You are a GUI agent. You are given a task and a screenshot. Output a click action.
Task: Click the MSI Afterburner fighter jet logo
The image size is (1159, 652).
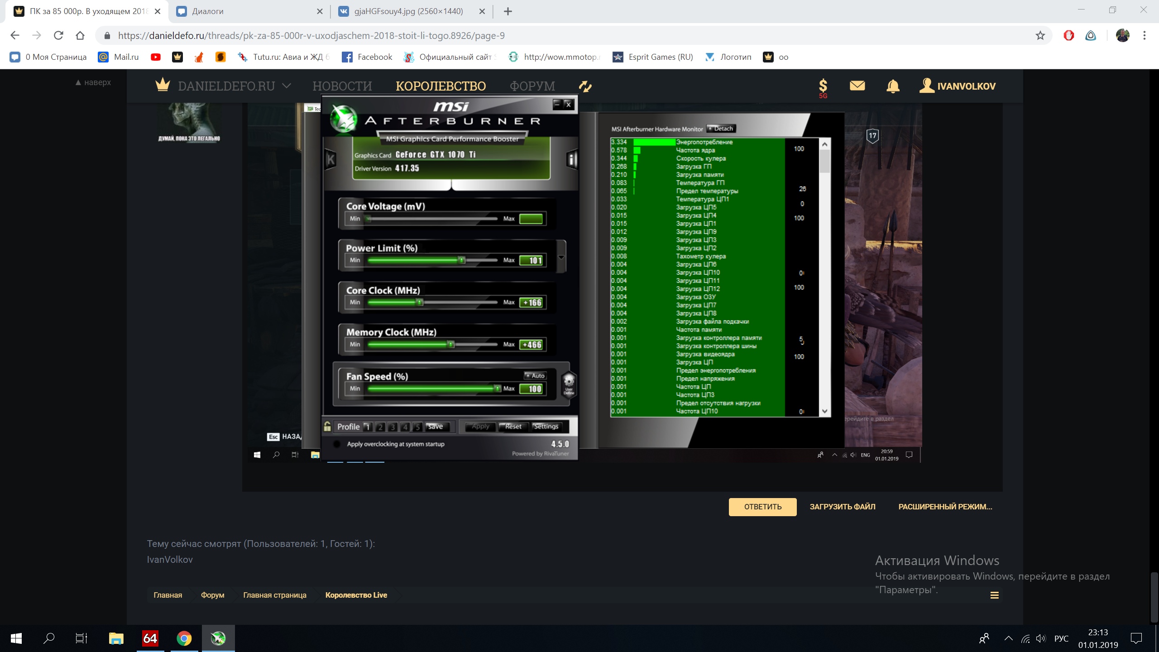(x=343, y=118)
